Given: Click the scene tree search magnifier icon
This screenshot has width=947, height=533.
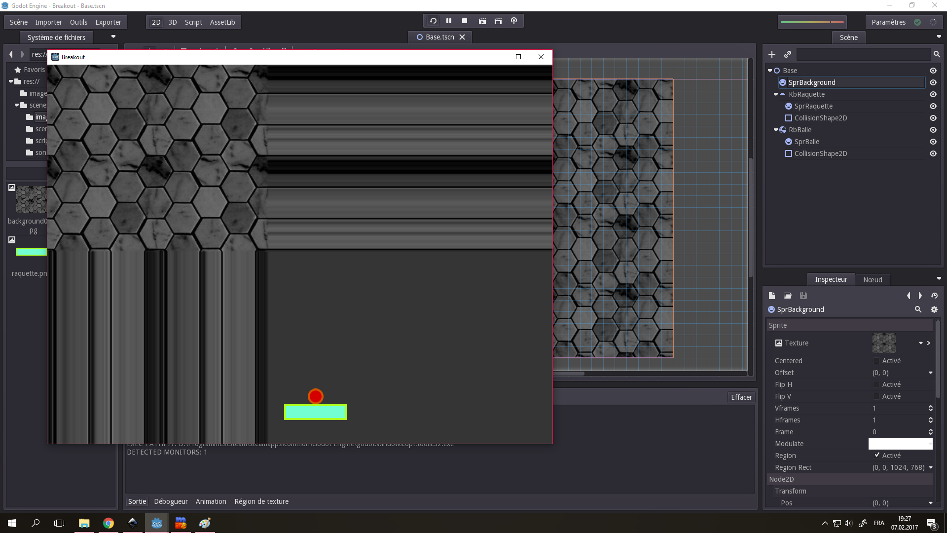Looking at the screenshot, I should point(937,54).
